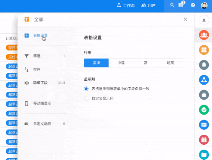This screenshot has height=160, width=212.
Task: Select 表格显示列与表单中的字段保持一致 radio option
Action: point(86,89)
